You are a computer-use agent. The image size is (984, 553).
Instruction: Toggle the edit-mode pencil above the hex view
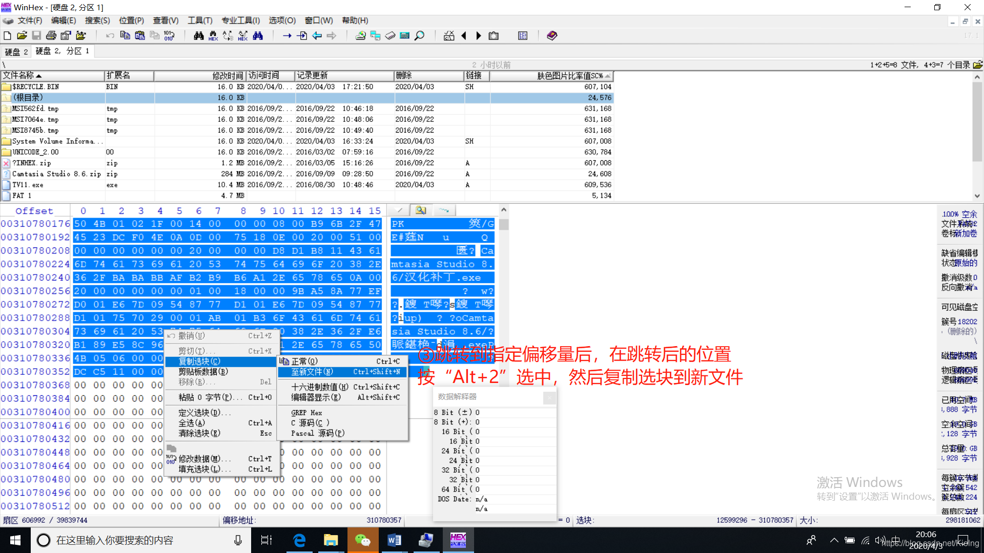click(x=399, y=210)
